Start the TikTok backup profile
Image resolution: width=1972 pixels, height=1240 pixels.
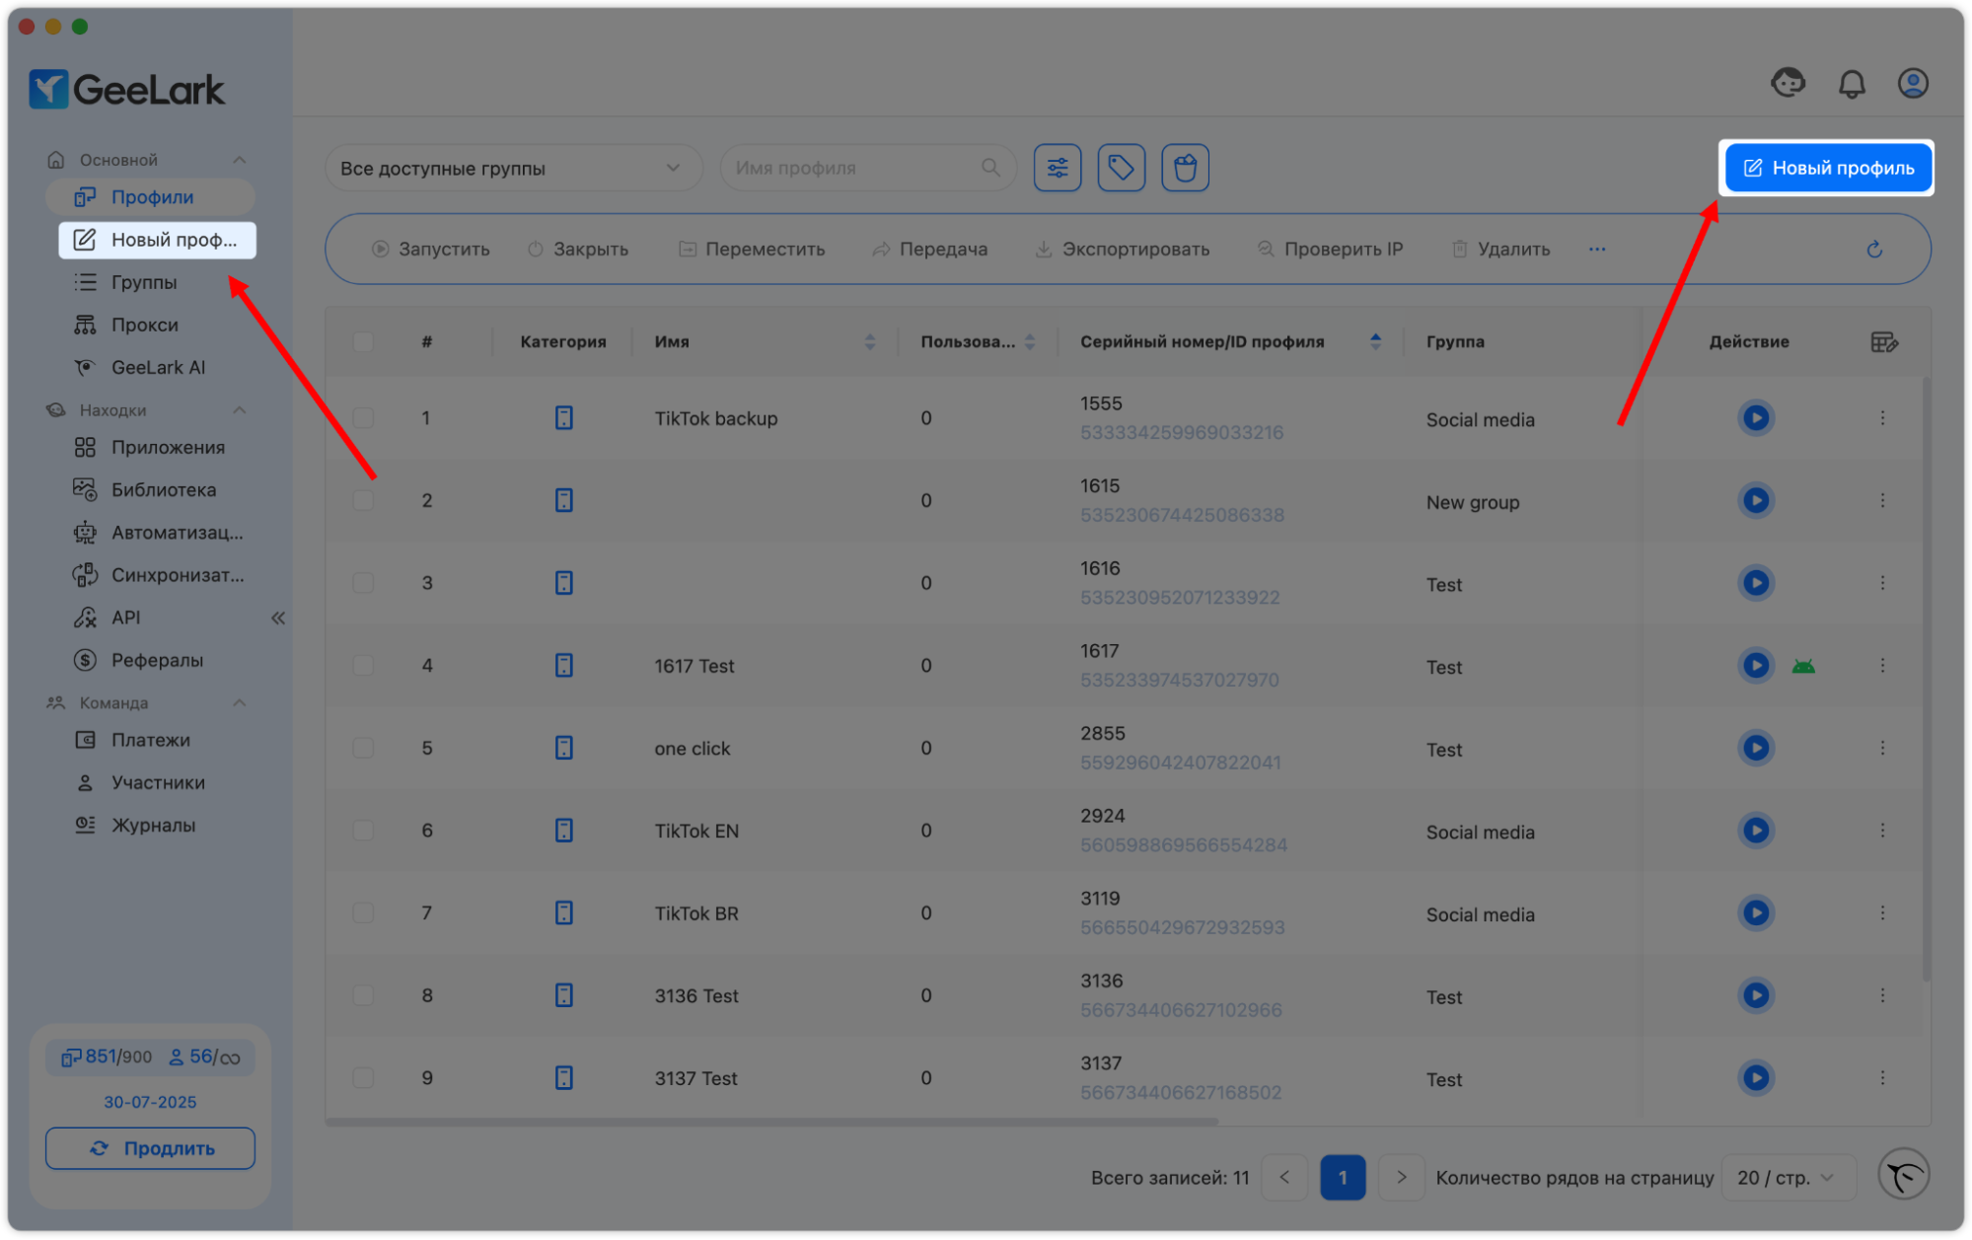coord(1755,418)
